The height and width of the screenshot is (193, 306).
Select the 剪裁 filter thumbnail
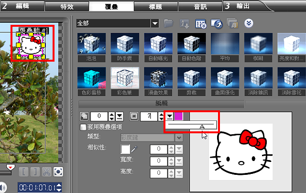tap(191, 78)
